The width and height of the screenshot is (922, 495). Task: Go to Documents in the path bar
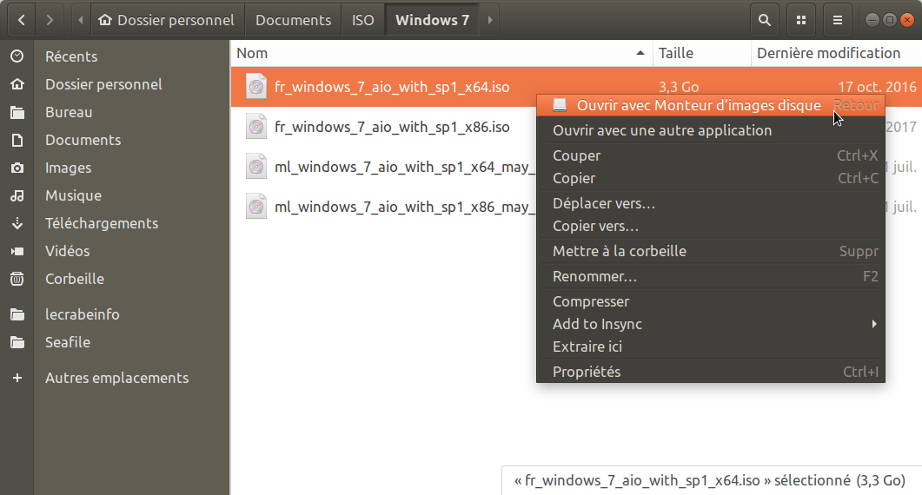pyautogui.click(x=293, y=20)
